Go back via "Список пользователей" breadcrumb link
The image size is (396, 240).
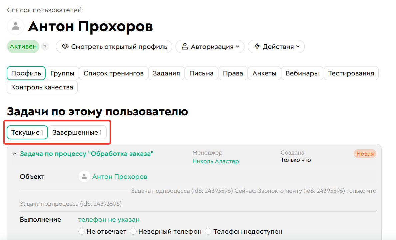coord(44,10)
